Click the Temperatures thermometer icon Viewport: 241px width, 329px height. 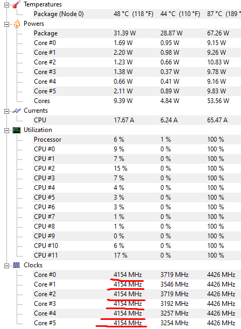pyautogui.click(x=17, y=4)
